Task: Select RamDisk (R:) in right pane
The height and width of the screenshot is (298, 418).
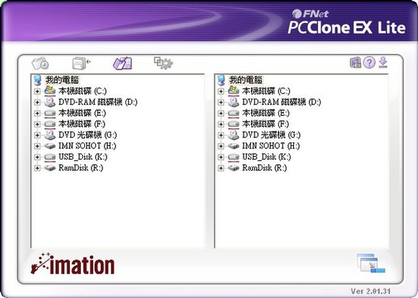Action: 265,168
